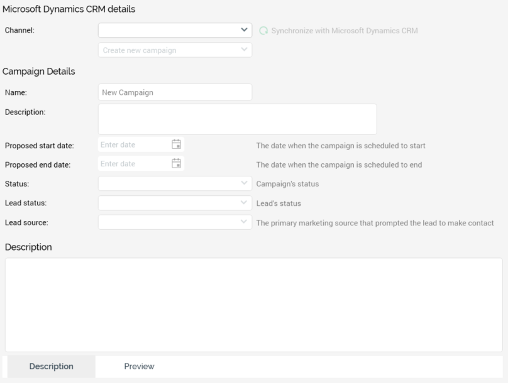The height and width of the screenshot is (383, 508).
Task: Open the Proposed start date calendar picker
Action: (177, 144)
